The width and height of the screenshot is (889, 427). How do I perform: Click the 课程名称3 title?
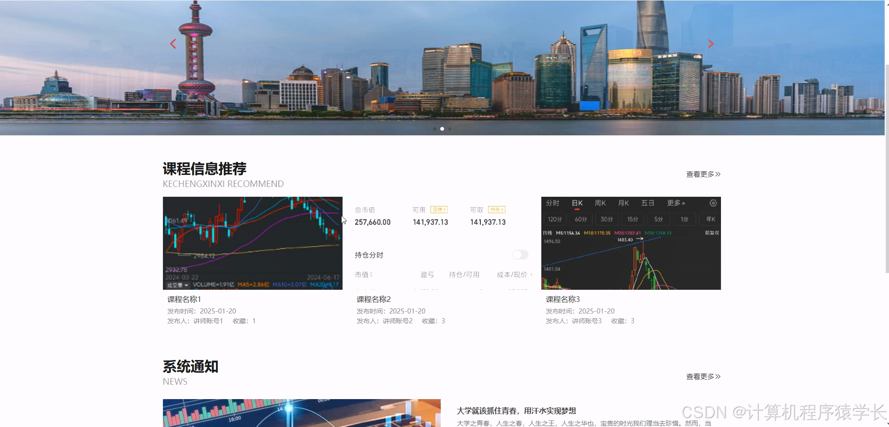tap(563, 299)
